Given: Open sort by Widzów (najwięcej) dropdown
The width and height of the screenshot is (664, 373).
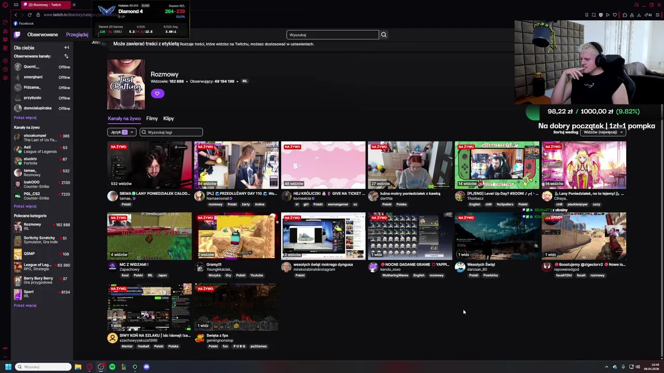Looking at the screenshot, I should coord(603,132).
